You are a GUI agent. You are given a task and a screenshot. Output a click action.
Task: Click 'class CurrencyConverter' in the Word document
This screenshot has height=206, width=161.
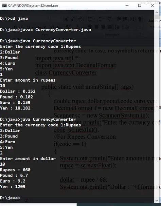(66, 73)
